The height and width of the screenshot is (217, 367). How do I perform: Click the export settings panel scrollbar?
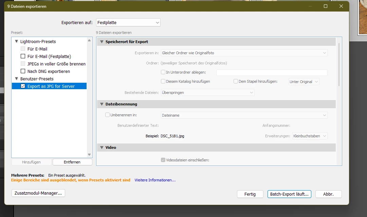pos(339,64)
